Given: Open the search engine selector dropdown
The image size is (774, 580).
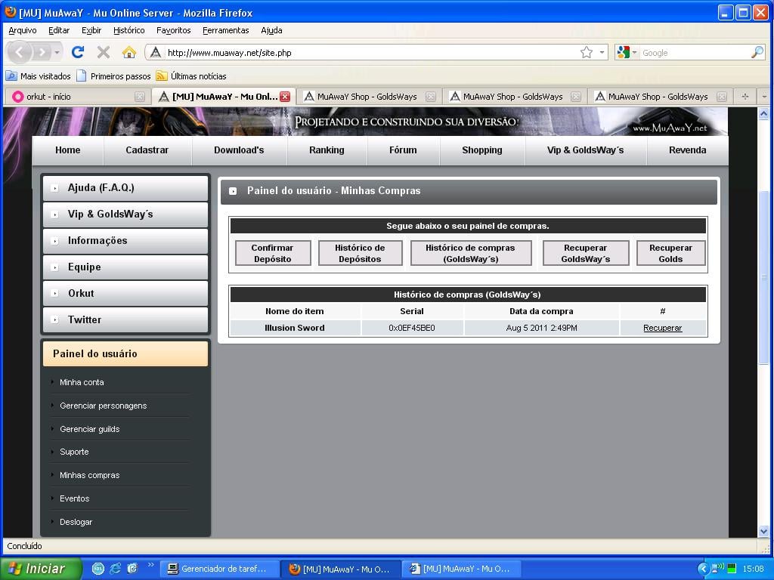Looking at the screenshot, I should click(x=634, y=52).
